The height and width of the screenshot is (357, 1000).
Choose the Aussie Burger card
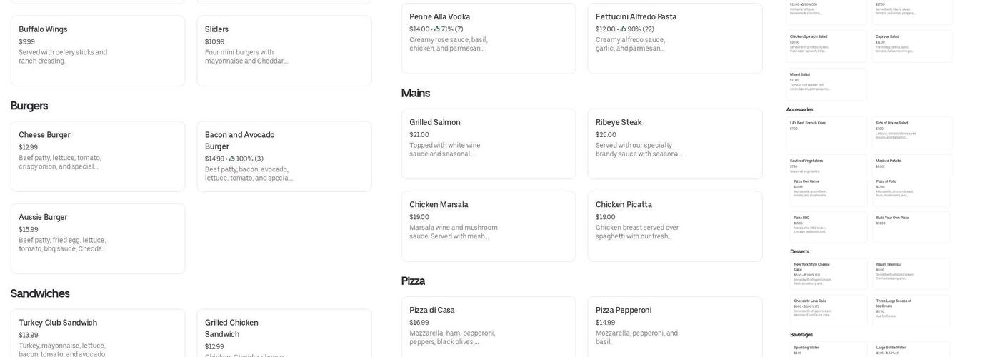pyautogui.click(x=98, y=238)
